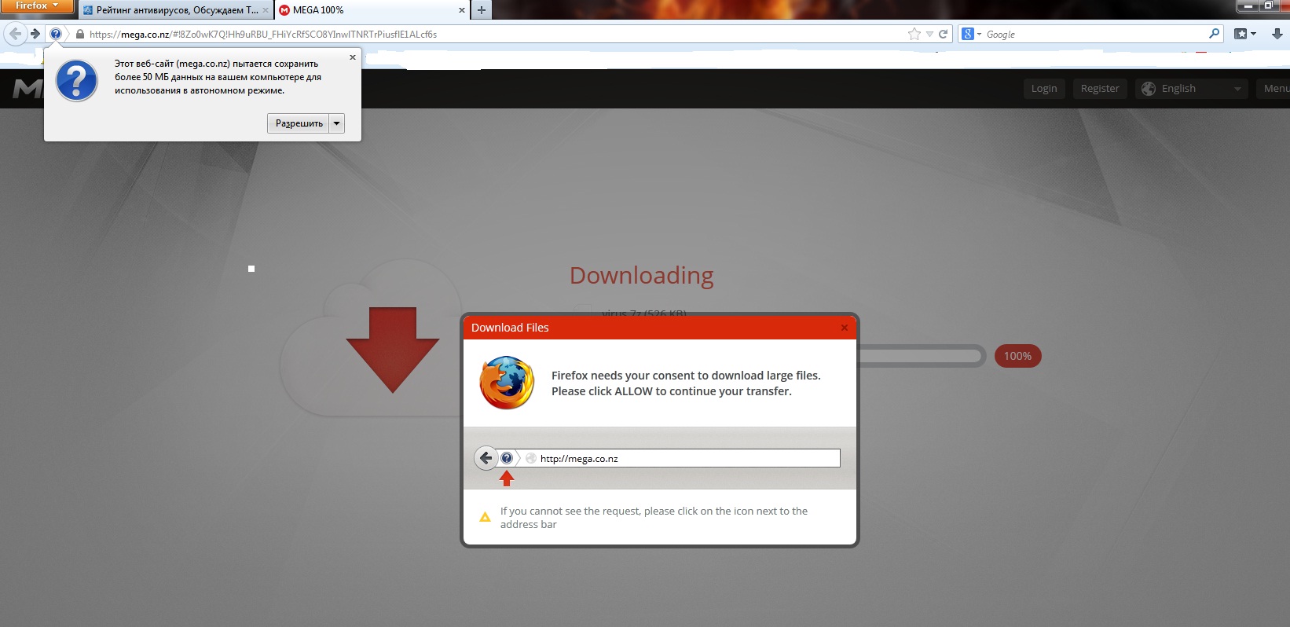Click the padlock site identity icon
1290x627 pixels.
coord(80,34)
